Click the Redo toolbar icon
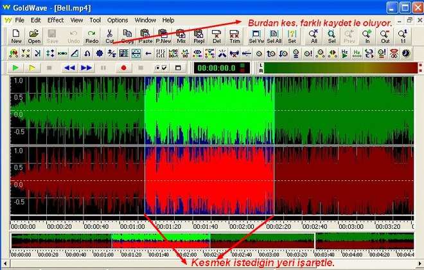This screenshot has height=270, width=424. (x=92, y=37)
